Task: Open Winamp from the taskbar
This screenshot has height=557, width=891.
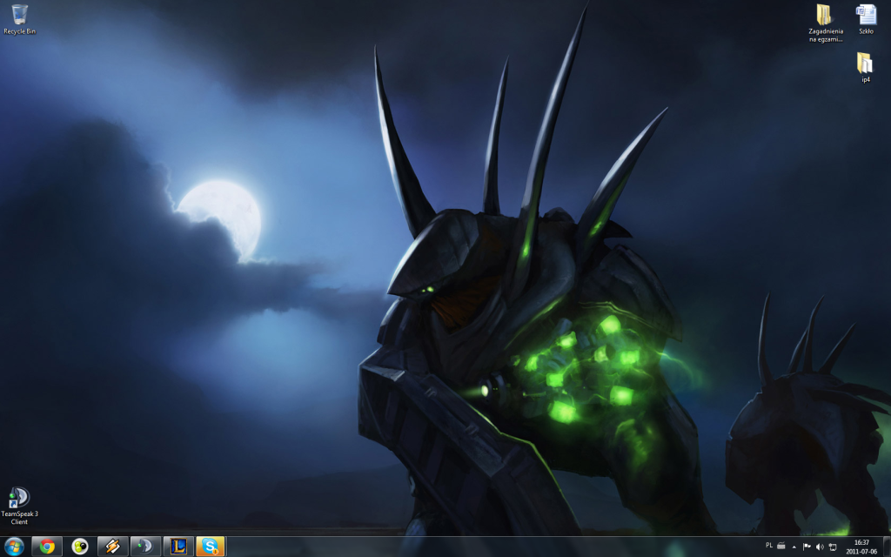Action: pyautogui.click(x=112, y=547)
